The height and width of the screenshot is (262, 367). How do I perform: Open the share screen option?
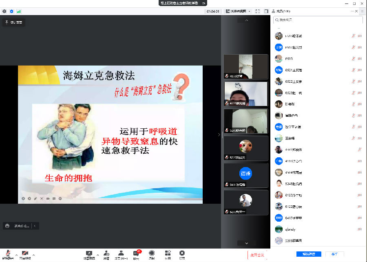[89, 255]
